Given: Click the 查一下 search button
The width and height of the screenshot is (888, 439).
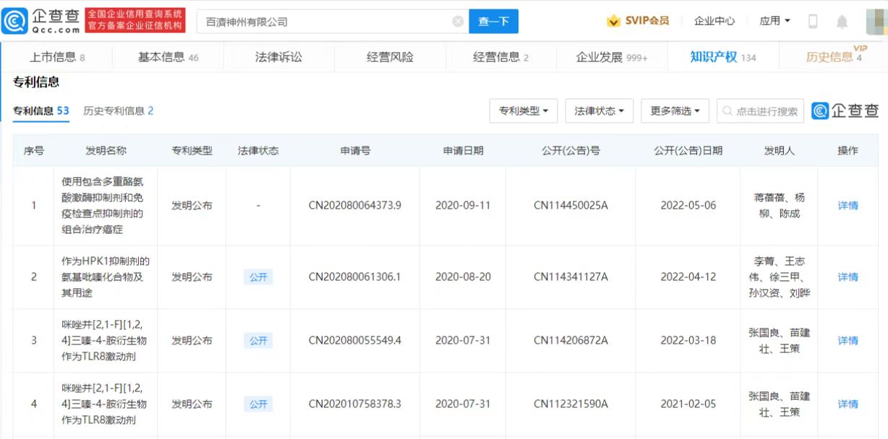Looking at the screenshot, I should [x=494, y=22].
